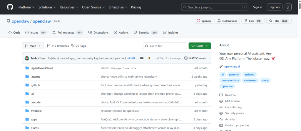Open the appearance settings icon button
This screenshot has width=301, height=131.
coord(288,7)
